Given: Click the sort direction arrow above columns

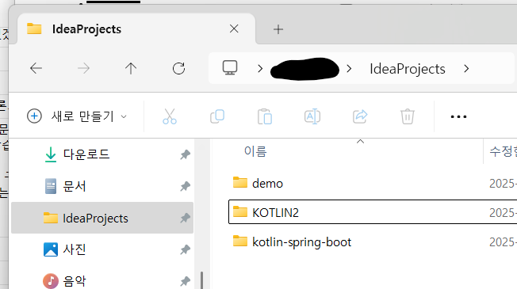Looking at the screenshot, I should click(360, 141).
